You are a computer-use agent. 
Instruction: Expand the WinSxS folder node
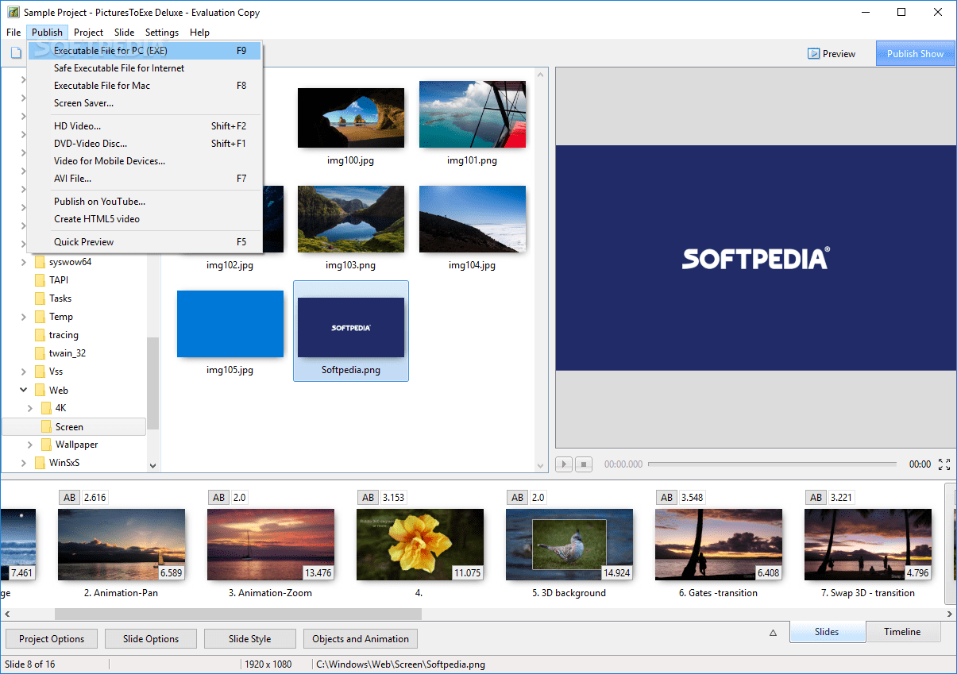click(23, 463)
